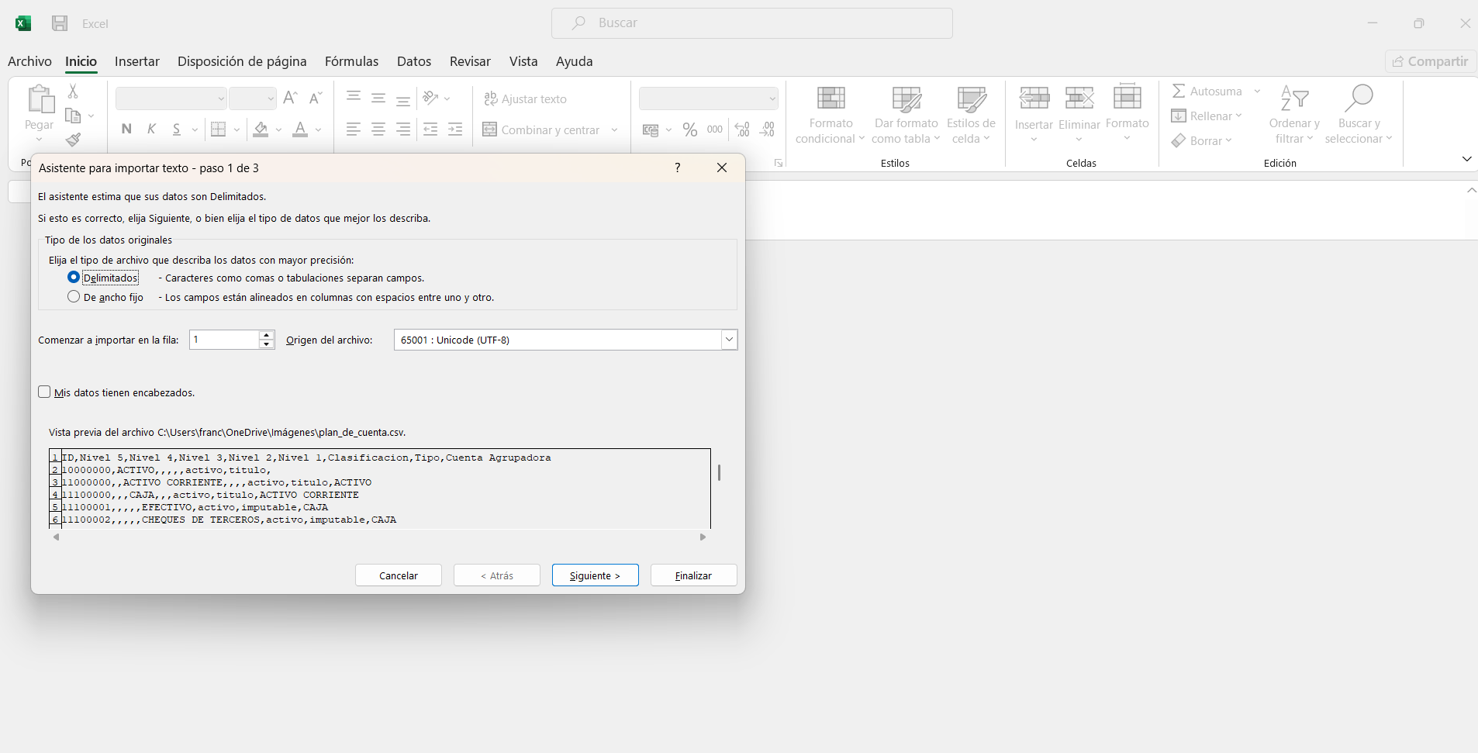This screenshot has height=753, width=1478.
Task: Open the Datos ribbon tab
Action: [x=413, y=61]
